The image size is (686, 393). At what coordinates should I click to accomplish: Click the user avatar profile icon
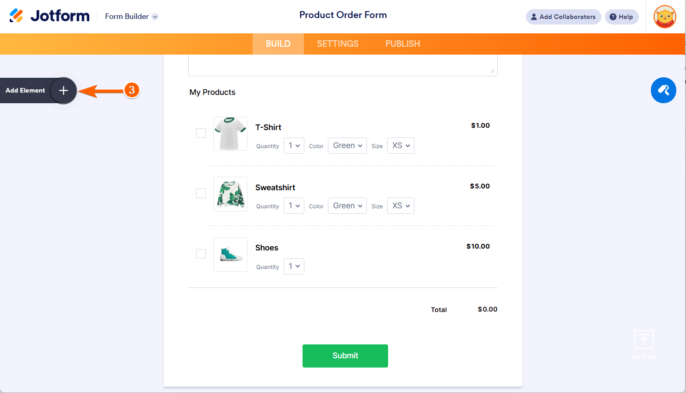pos(665,17)
